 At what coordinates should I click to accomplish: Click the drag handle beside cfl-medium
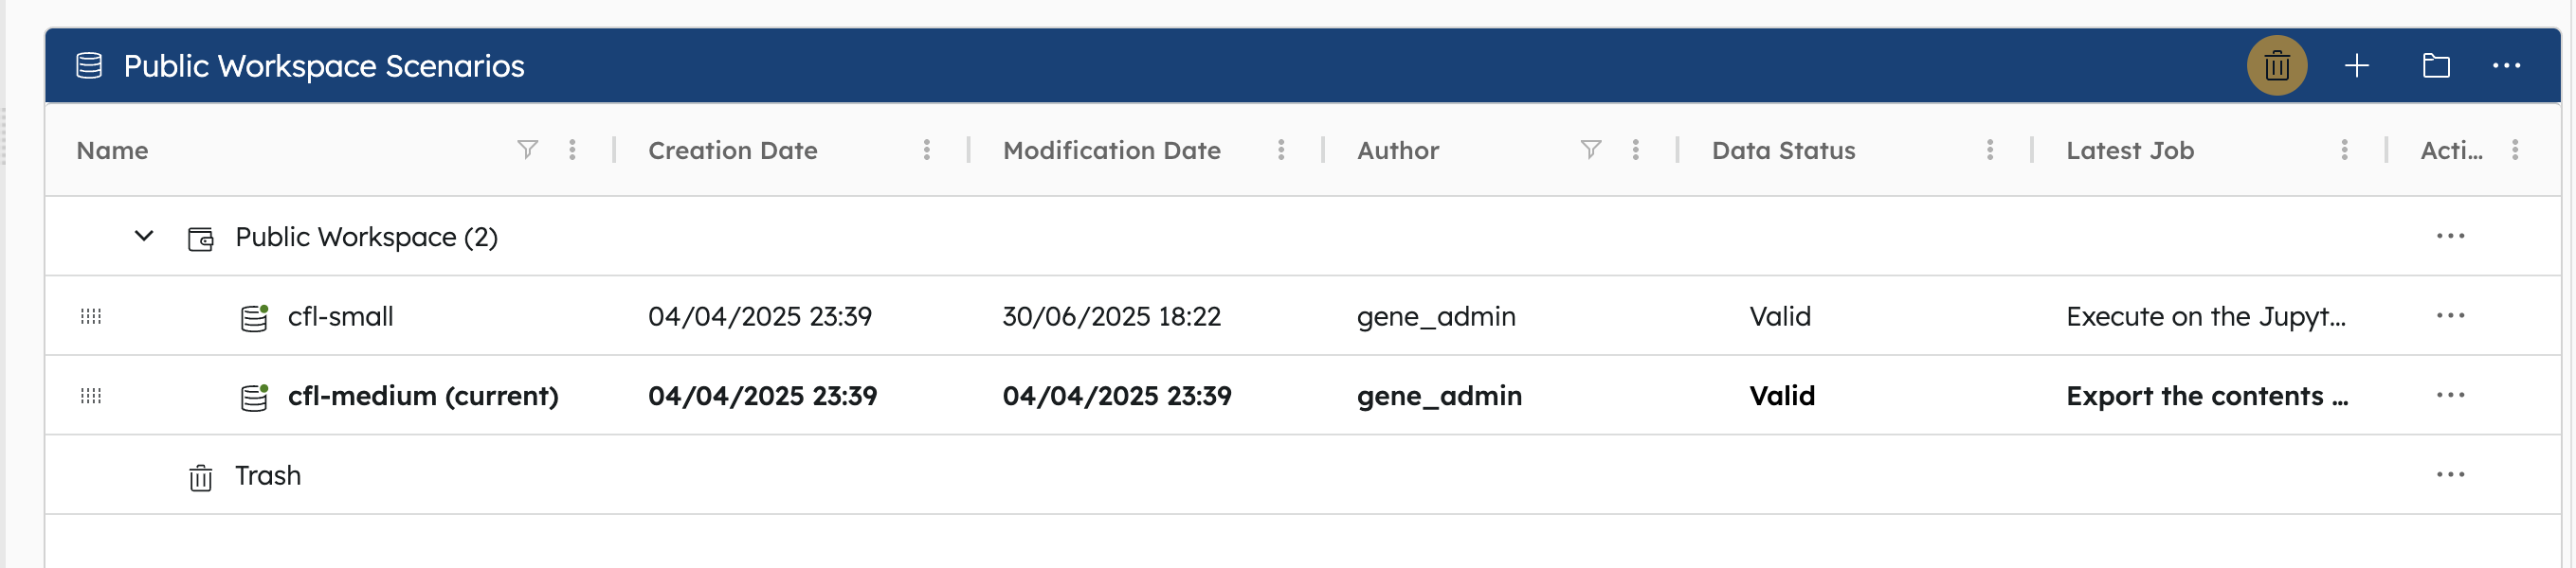91,397
